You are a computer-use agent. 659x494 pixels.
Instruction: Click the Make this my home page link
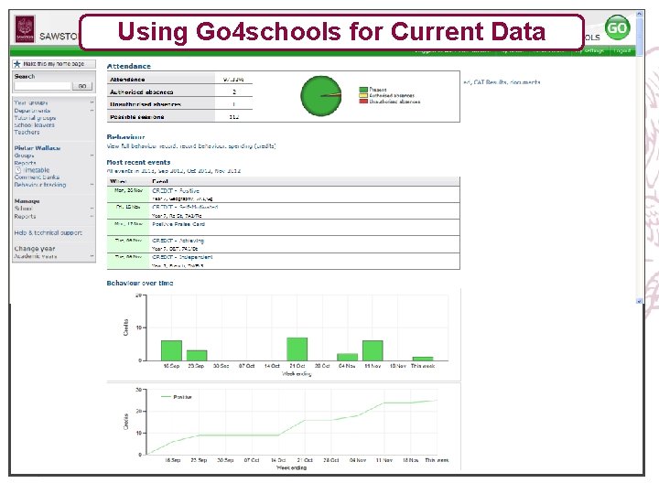(x=54, y=64)
